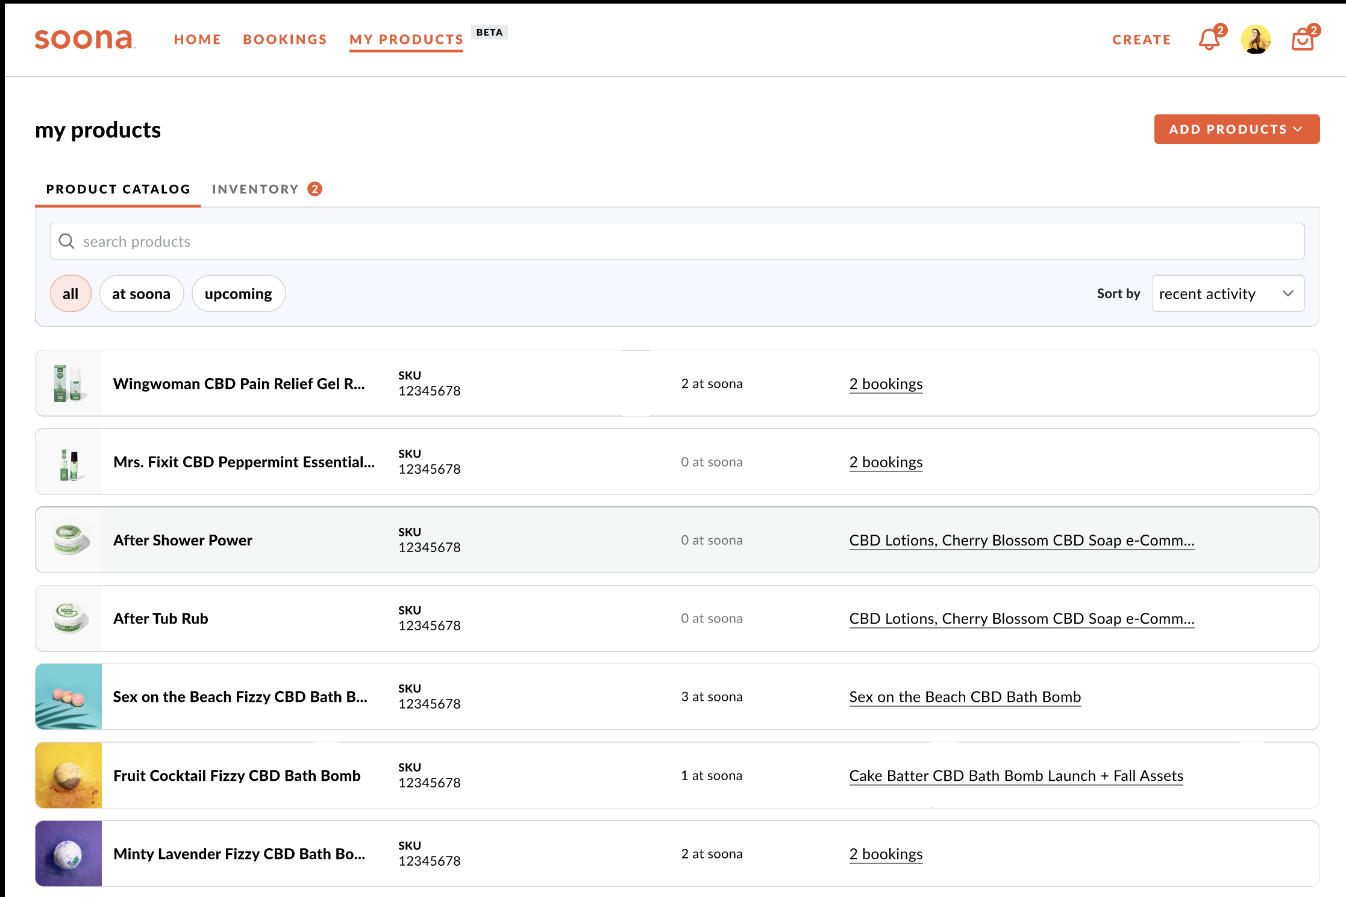Open After Shower Power thumbnail
The height and width of the screenshot is (897, 1346).
pos(69,540)
